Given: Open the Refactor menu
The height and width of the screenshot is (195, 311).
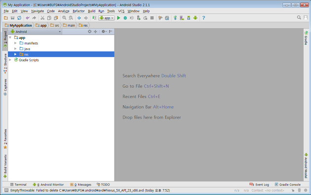Looking at the screenshot, I should coord(78,11).
